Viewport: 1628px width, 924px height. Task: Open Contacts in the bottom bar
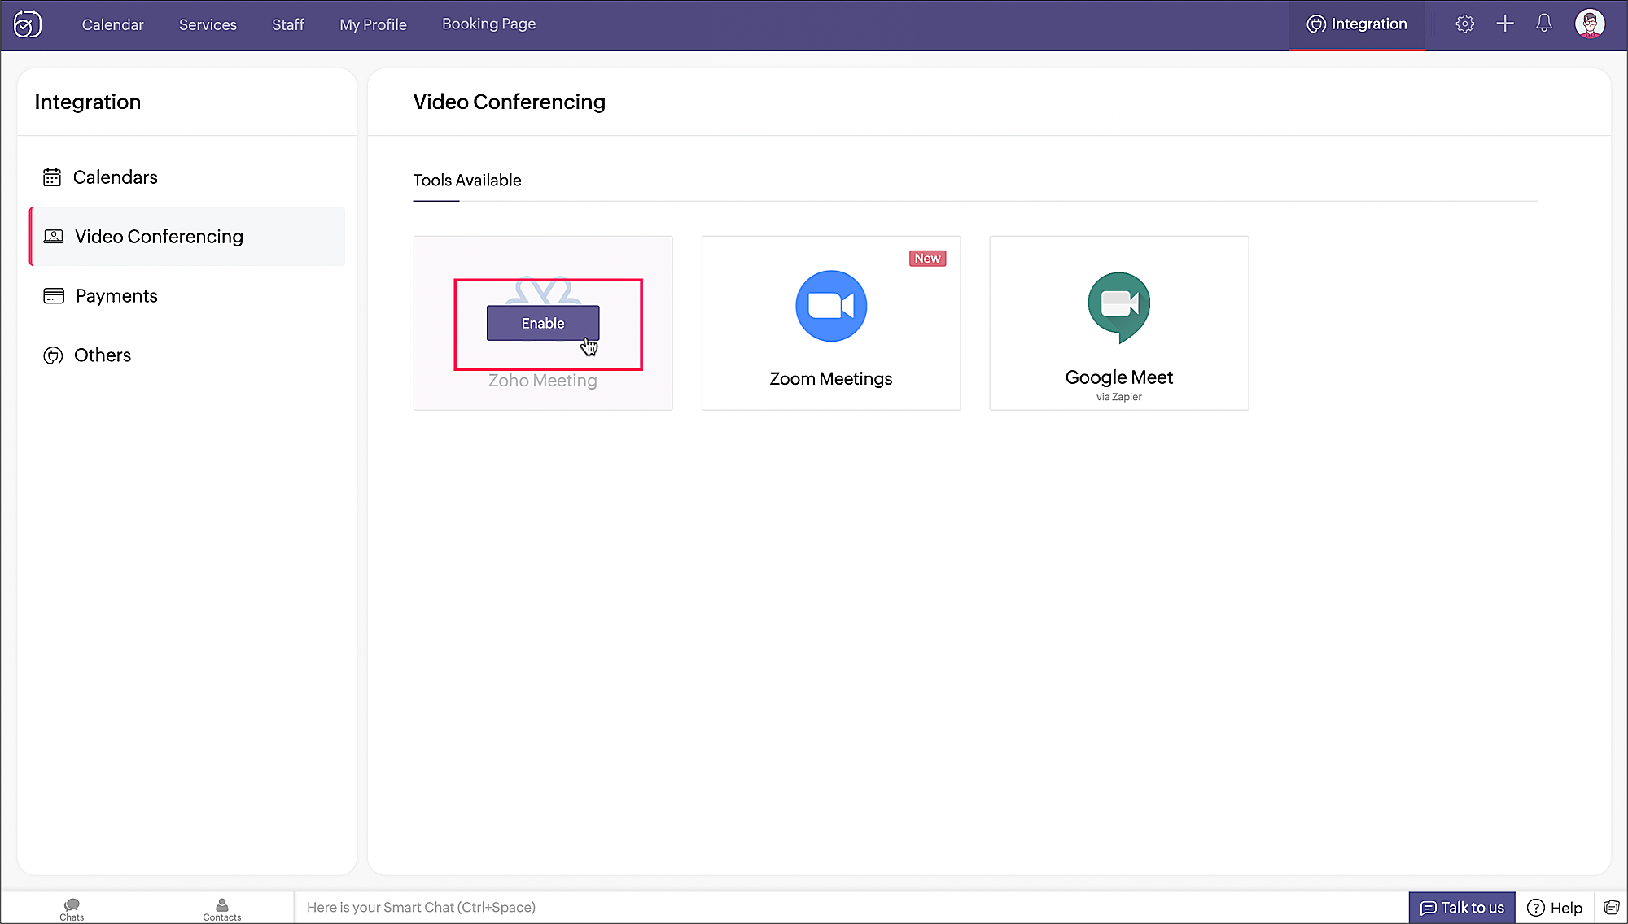pos(221,909)
